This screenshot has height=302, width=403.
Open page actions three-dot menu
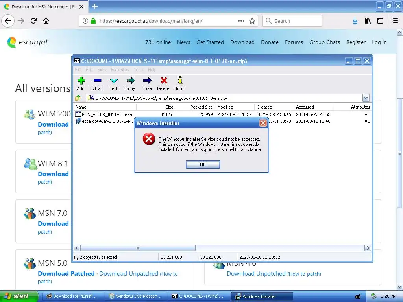pos(241,21)
